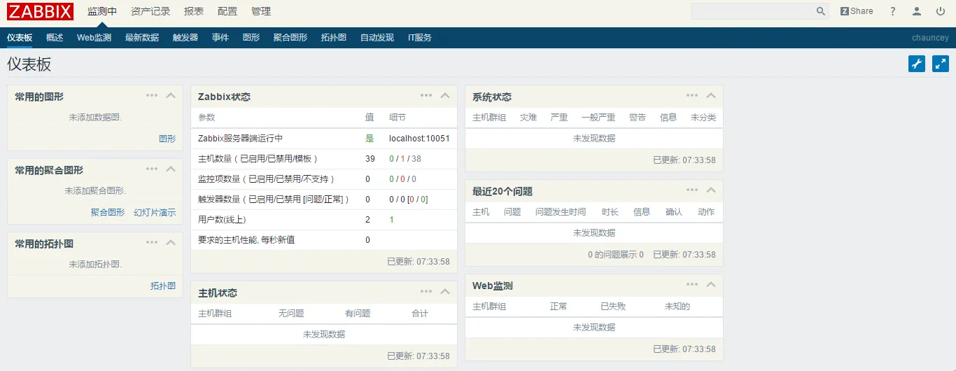
Task: Collapse the Zabbix状态 widget
Action: [x=445, y=96]
